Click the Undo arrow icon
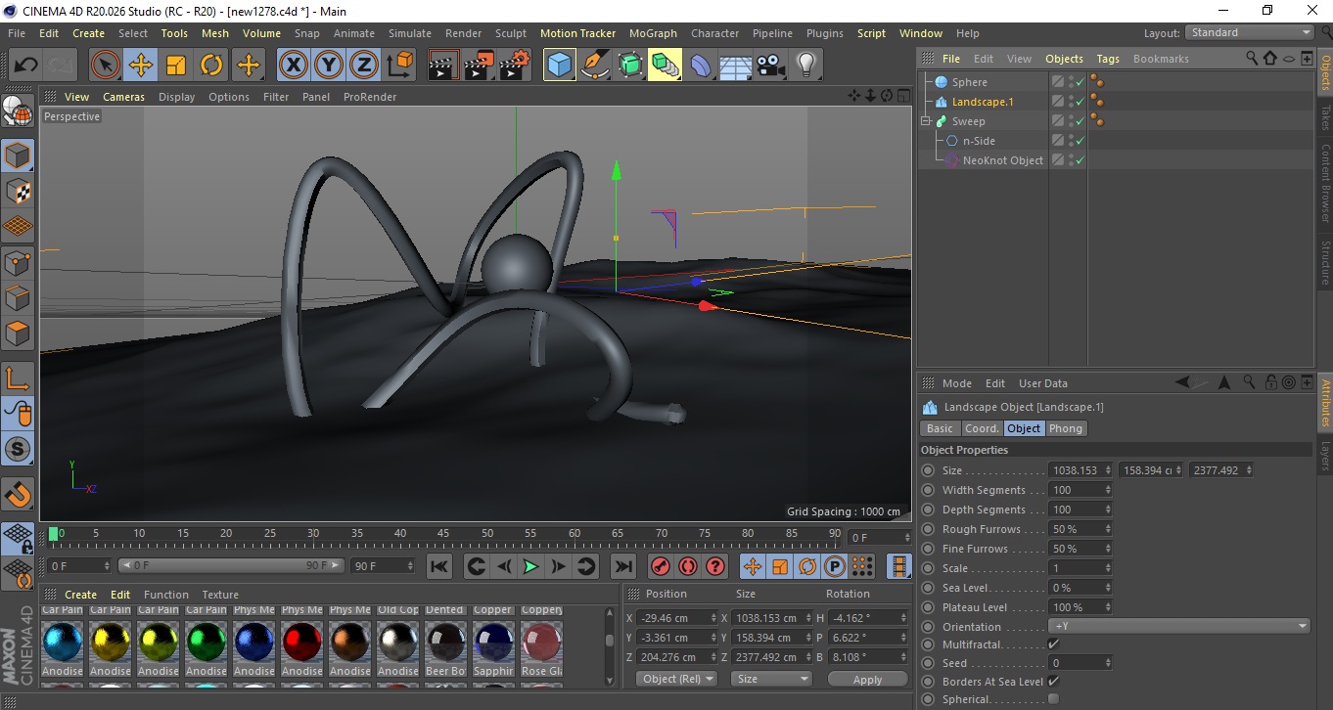Image resolution: width=1333 pixels, height=710 pixels. coord(26,66)
